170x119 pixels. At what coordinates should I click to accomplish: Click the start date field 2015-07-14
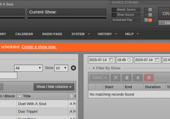pos(101,60)
